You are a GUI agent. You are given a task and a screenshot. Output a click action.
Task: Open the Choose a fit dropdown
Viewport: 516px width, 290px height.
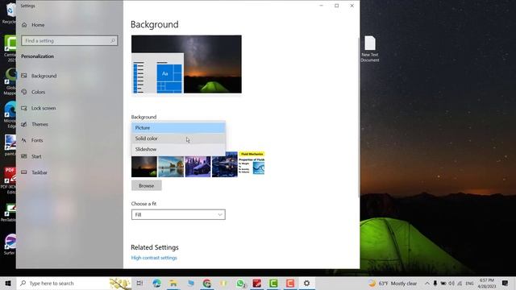pos(178,215)
